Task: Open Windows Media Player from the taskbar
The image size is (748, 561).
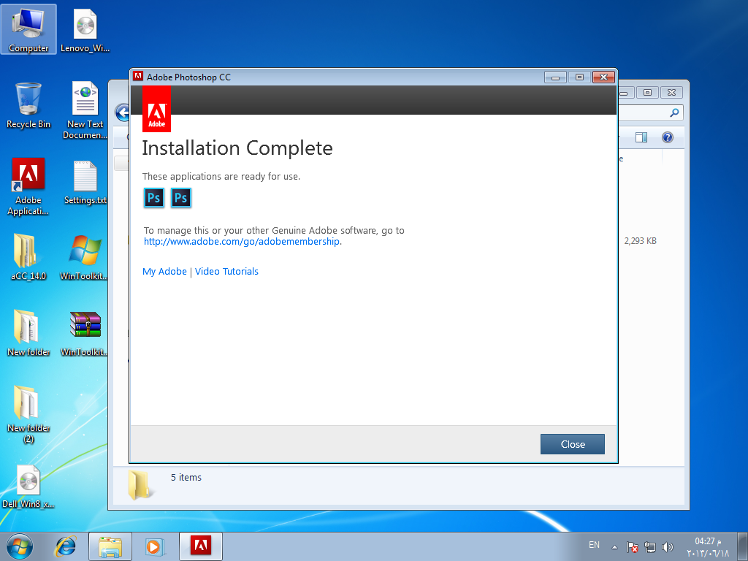Action: pyautogui.click(x=155, y=546)
